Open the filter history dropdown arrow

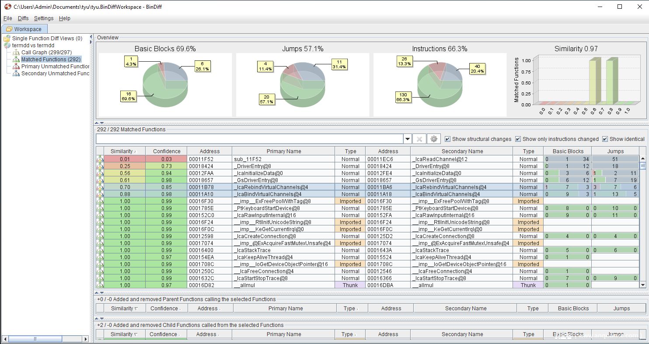click(x=408, y=139)
